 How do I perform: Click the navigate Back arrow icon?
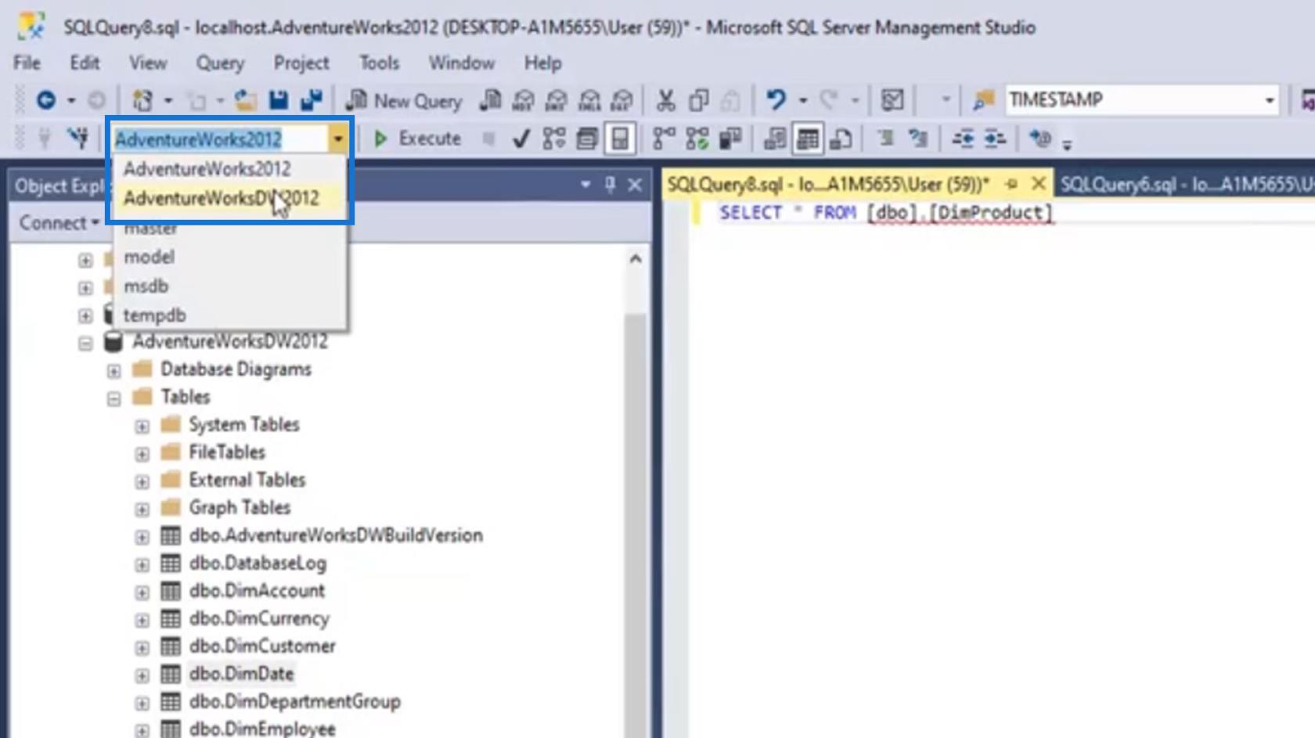tap(46, 100)
